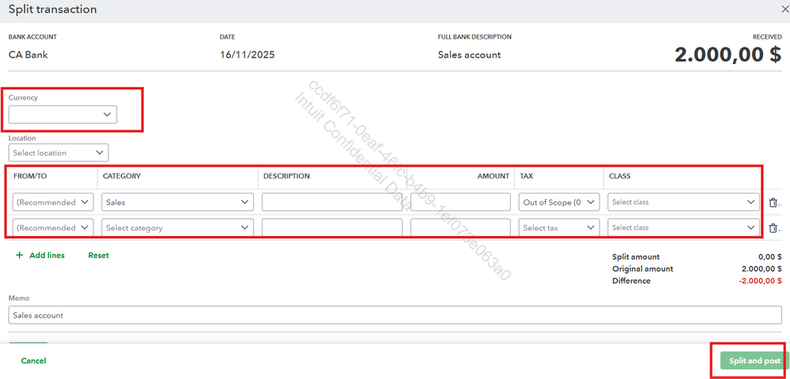Click the CATEGORY column header
This screenshot has height=379, width=790.
click(122, 176)
